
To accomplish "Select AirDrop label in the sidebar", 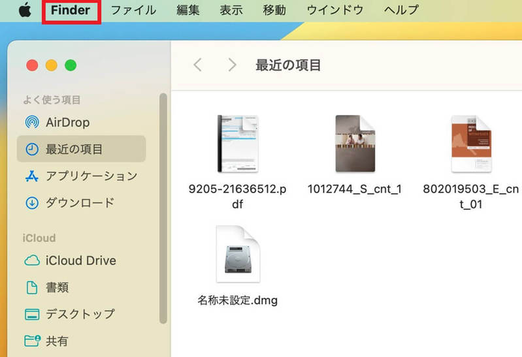I will (68, 123).
